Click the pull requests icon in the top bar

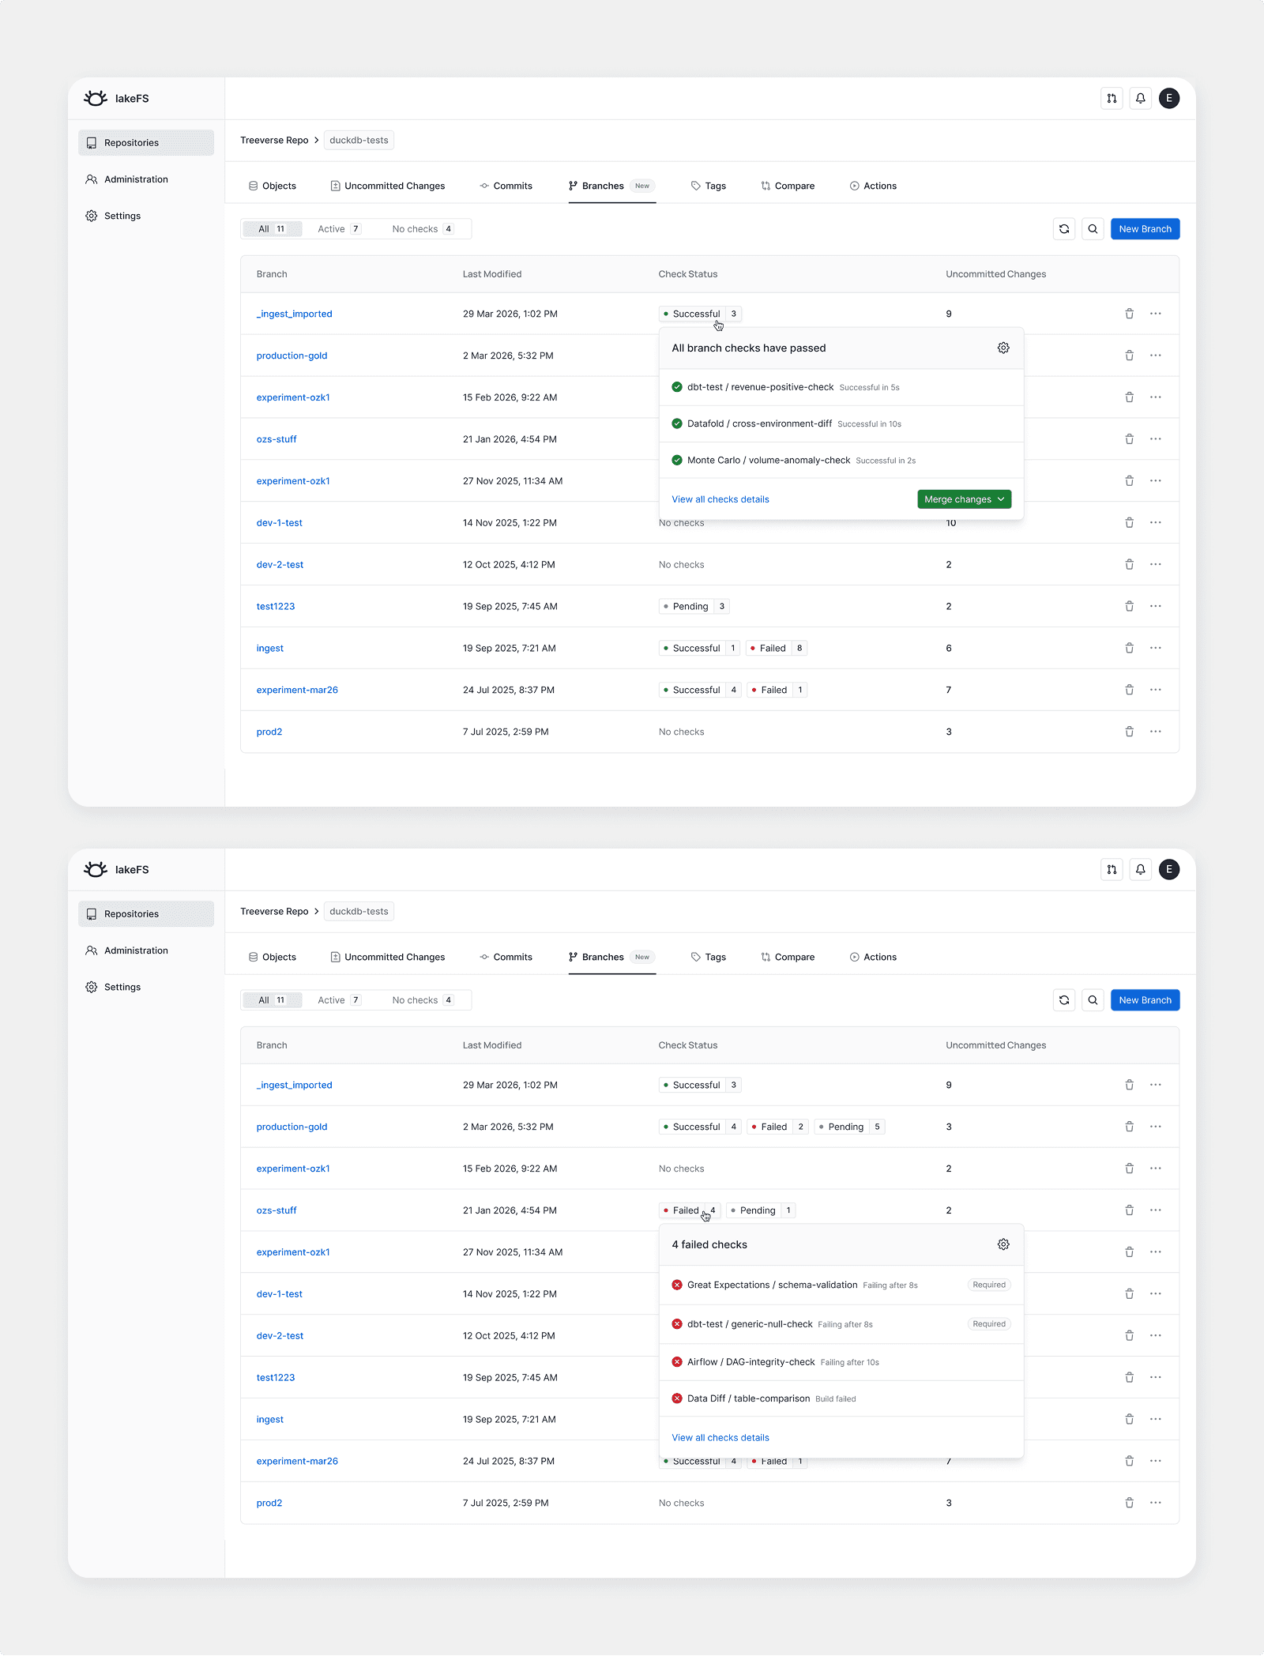[1112, 98]
